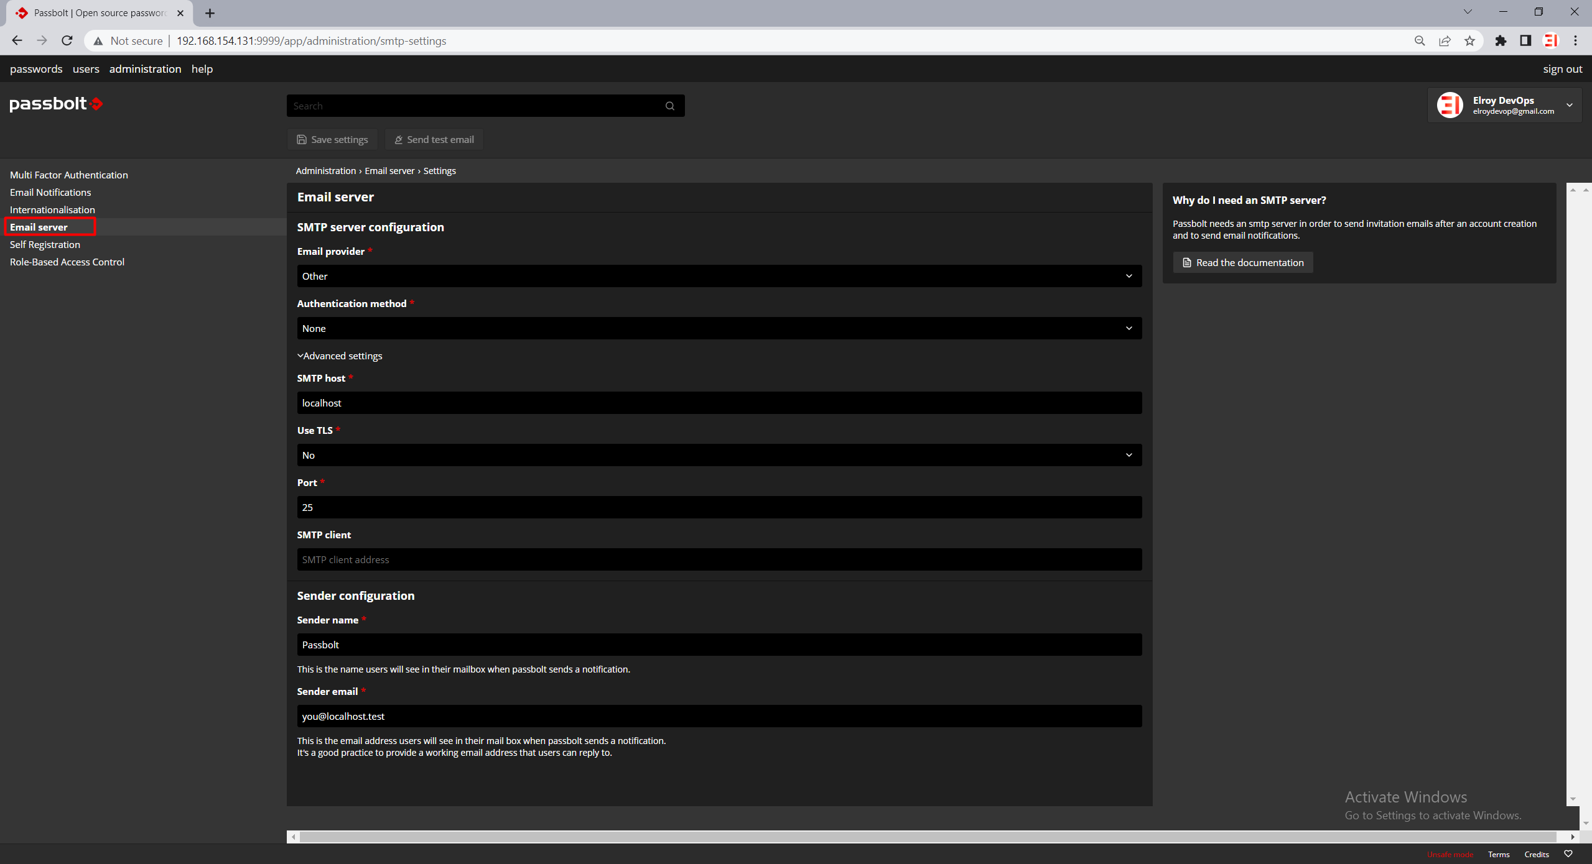Select Self Registration in sidebar
The image size is (1592, 864).
click(45, 245)
